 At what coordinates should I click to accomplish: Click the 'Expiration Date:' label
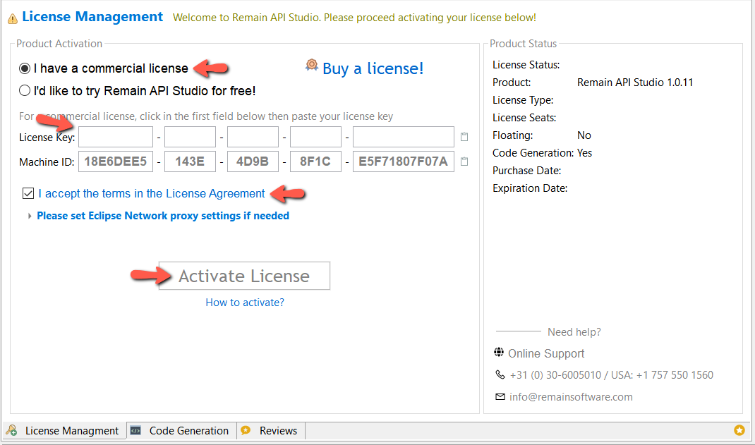click(530, 188)
